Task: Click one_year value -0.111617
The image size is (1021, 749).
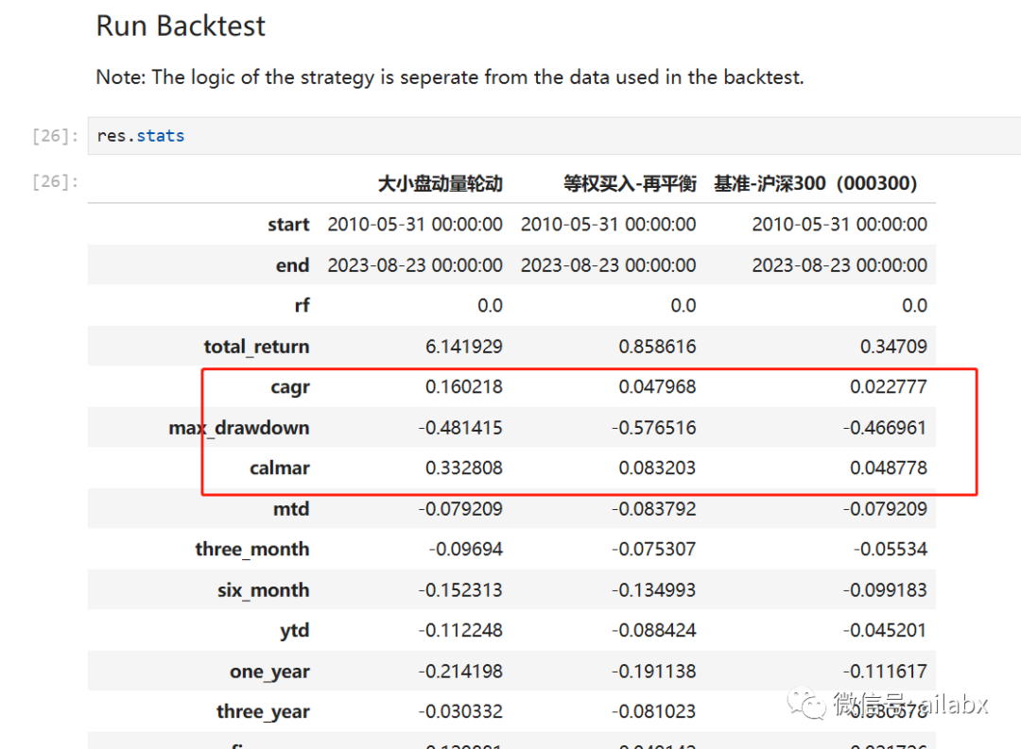Action: pos(885,672)
